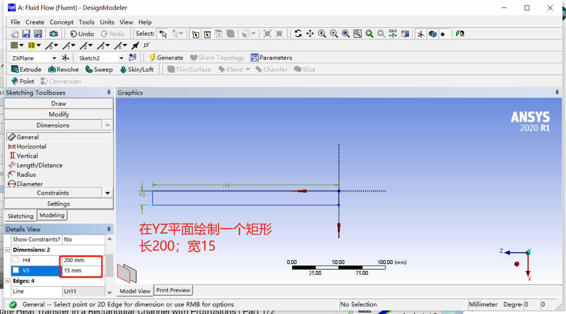Capture image with the camera icon

coord(54,34)
